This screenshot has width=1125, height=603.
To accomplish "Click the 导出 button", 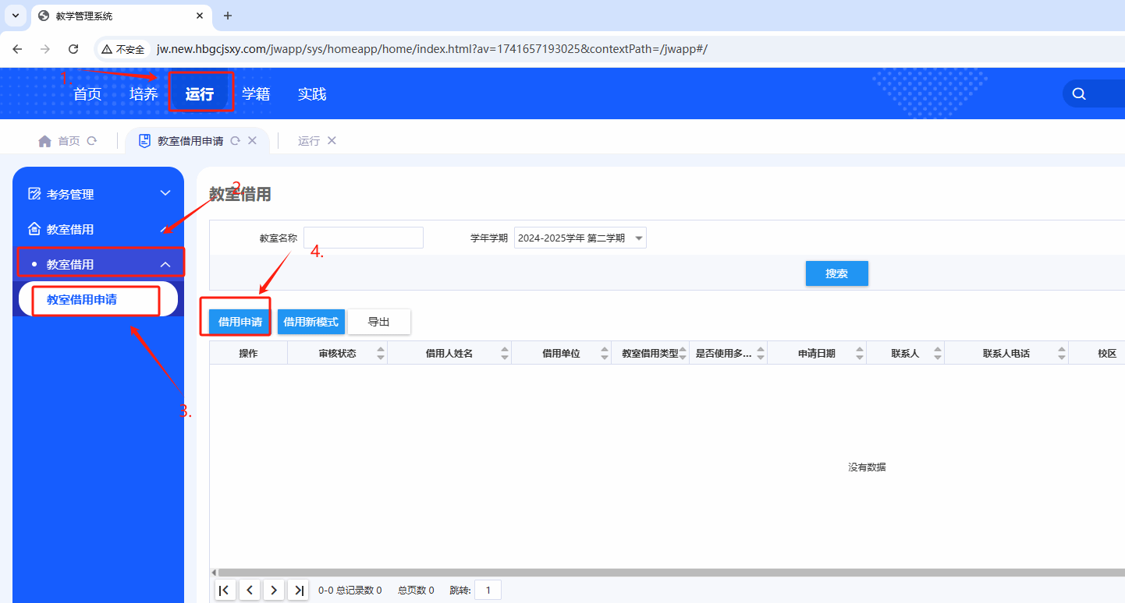I will [378, 322].
